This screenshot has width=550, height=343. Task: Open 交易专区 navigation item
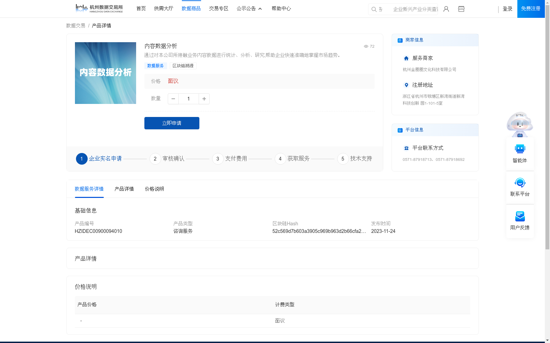(219, 9)
